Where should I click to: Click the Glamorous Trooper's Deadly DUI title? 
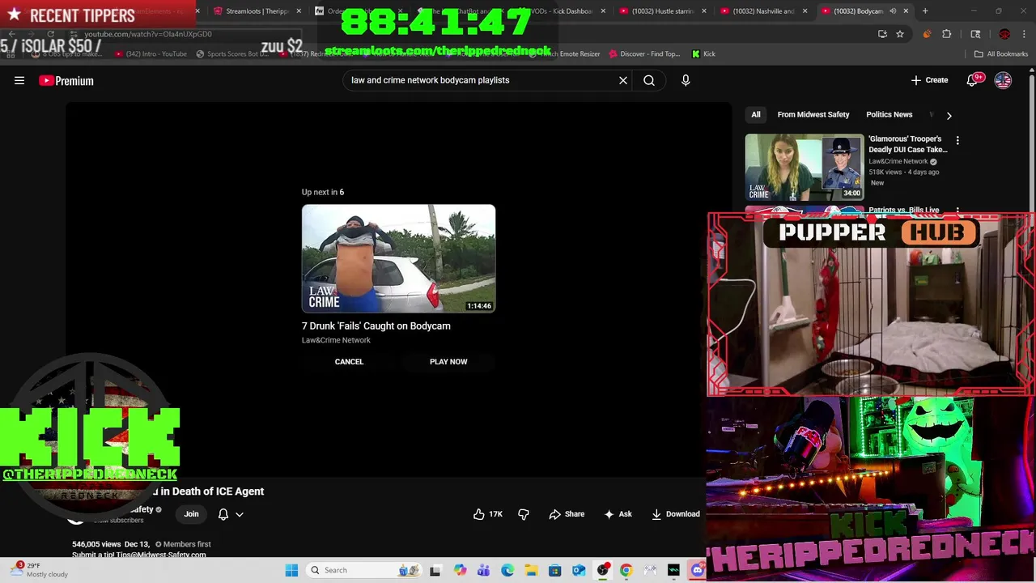tap(908, 144)
